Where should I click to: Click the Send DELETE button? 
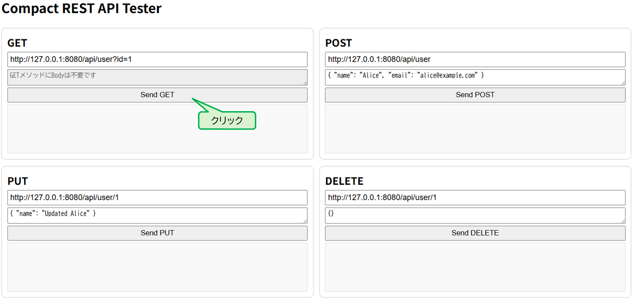coord(475,233)
